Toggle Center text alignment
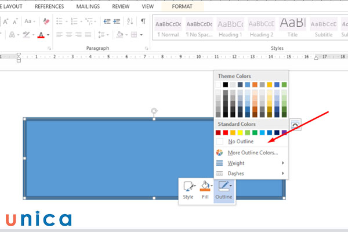348x232 pixels. point(70,35)
